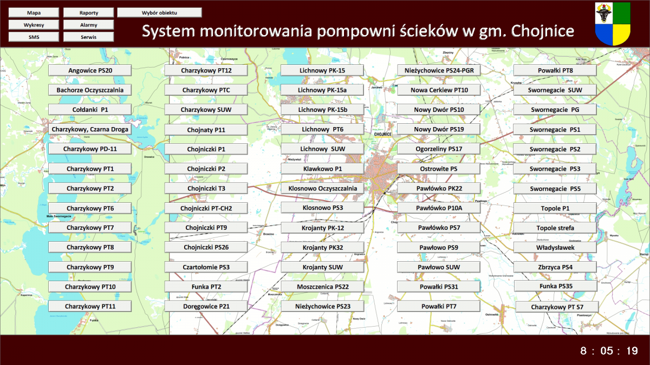This screenshot has height=365, width=650.
Task: Open the Alarmy section
Action: click(x=89, y=25)
